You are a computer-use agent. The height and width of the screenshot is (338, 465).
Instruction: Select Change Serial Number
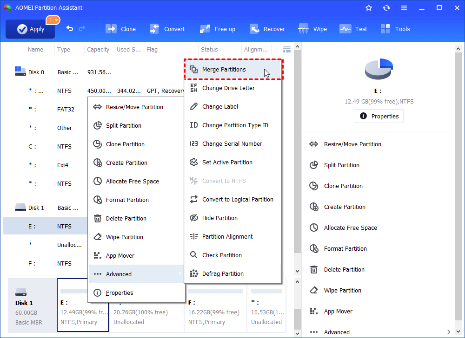[x=233, y=144]
